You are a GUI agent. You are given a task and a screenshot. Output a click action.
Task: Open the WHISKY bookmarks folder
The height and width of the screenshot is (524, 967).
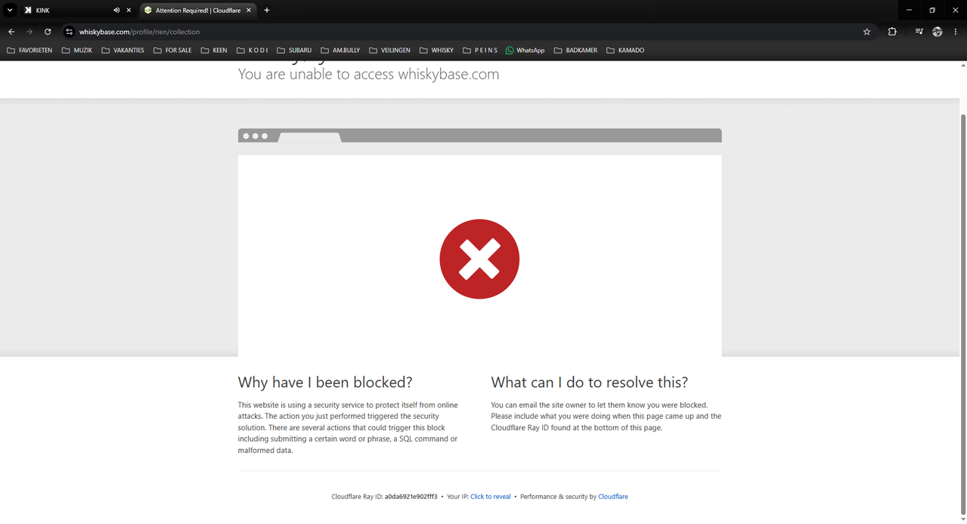coord(436,51)
